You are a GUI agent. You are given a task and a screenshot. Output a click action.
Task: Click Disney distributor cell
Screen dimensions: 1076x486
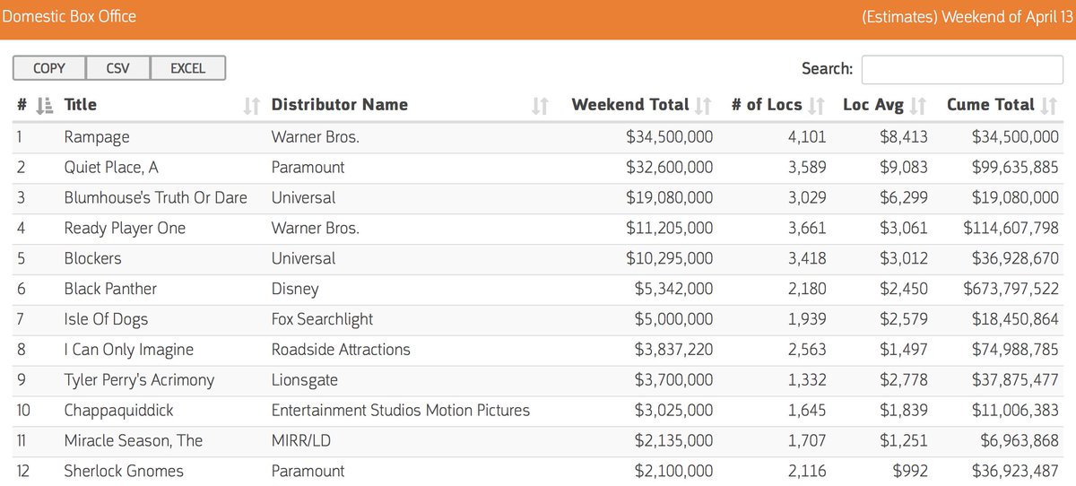(x=295, y=289)
